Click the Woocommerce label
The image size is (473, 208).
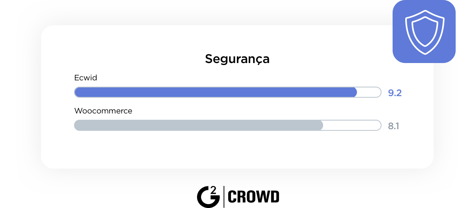click(x=103, y=111)
